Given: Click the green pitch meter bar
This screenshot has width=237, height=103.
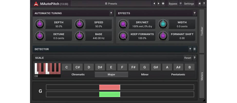Looking at the screenshot, I should 110,94.
